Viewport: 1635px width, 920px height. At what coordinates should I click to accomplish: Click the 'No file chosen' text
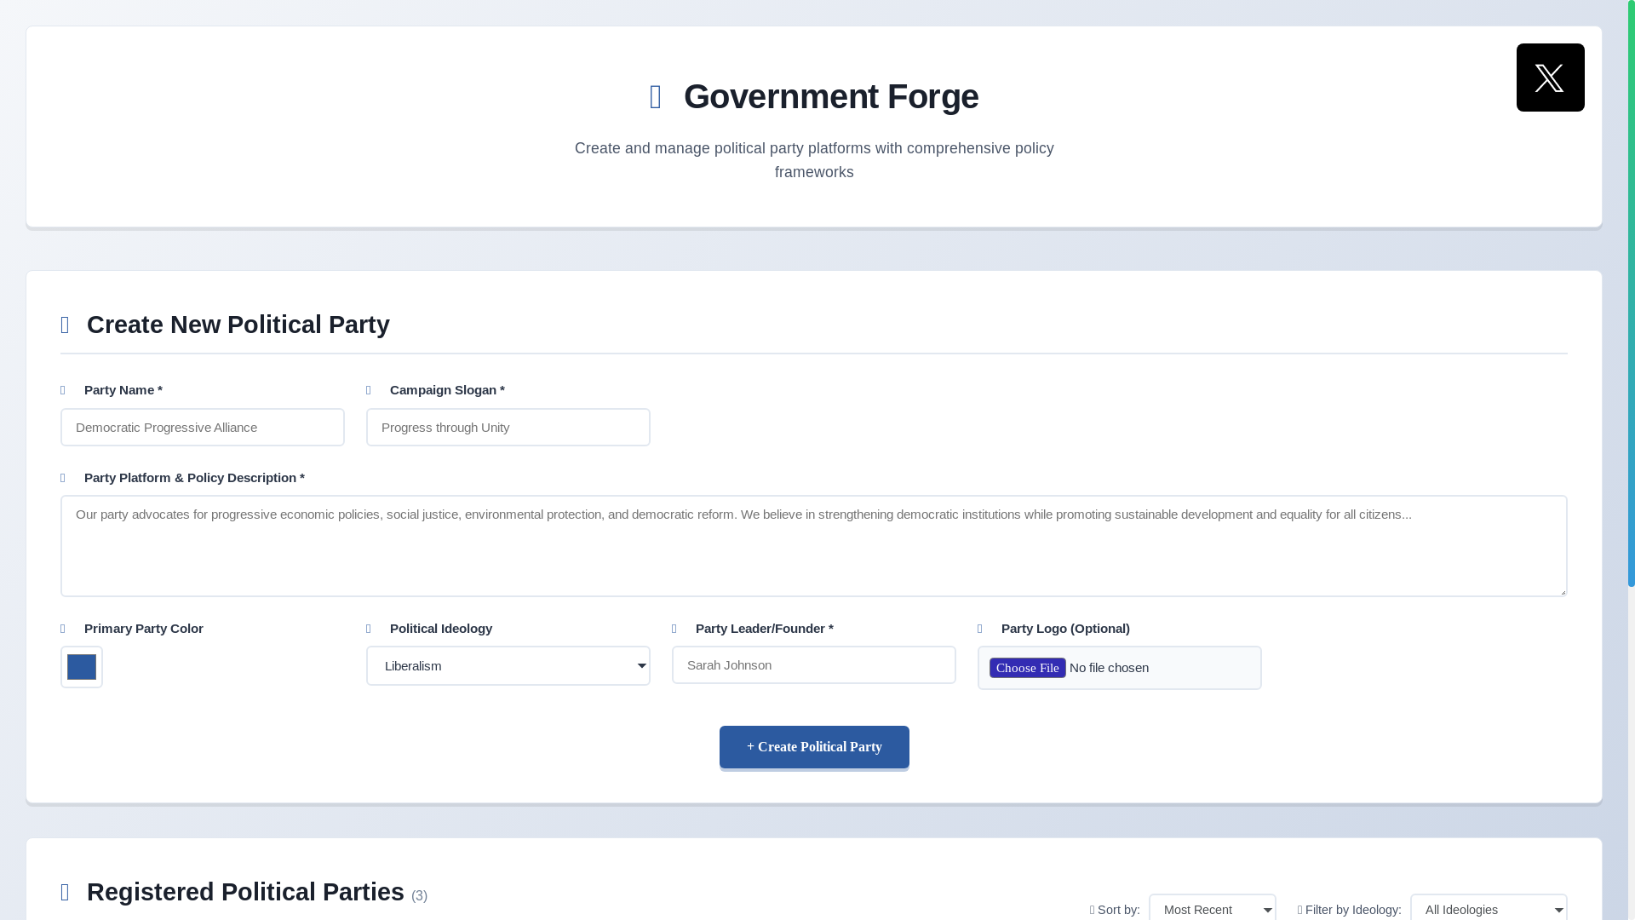click(1109, 668)
